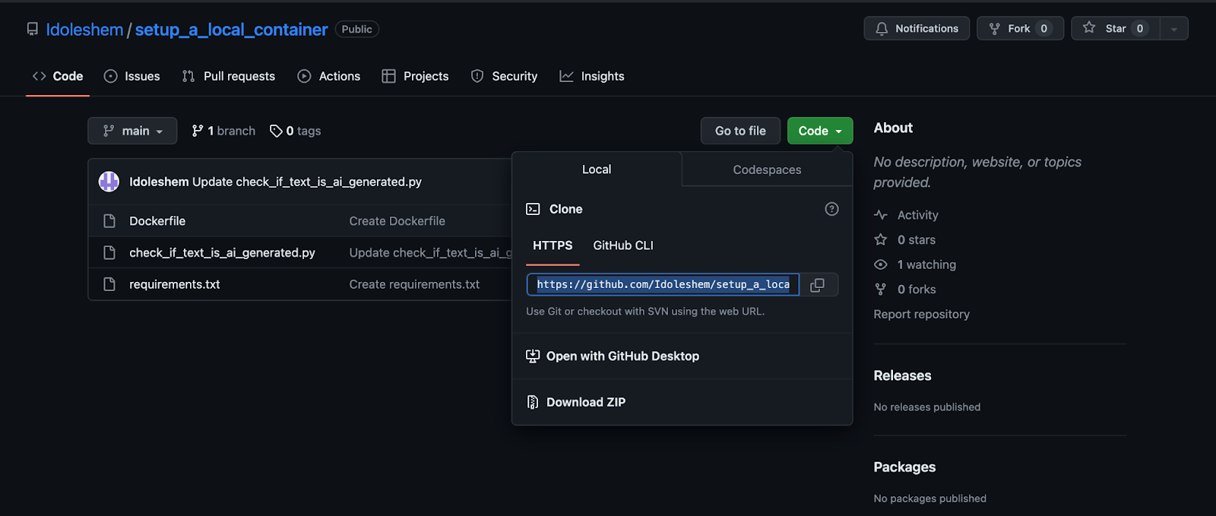Open the Notifications bell button
The height and width of the screenshot is (516, 1216).
(917, 29)
